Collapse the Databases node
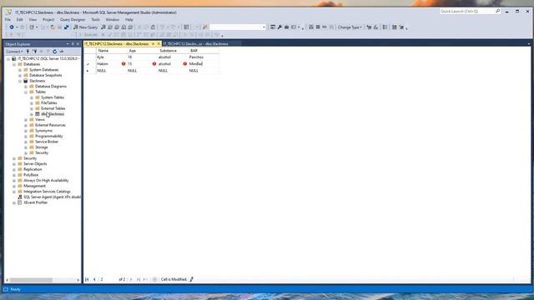Screen dimensions: 534x300 tap(14, 64)
